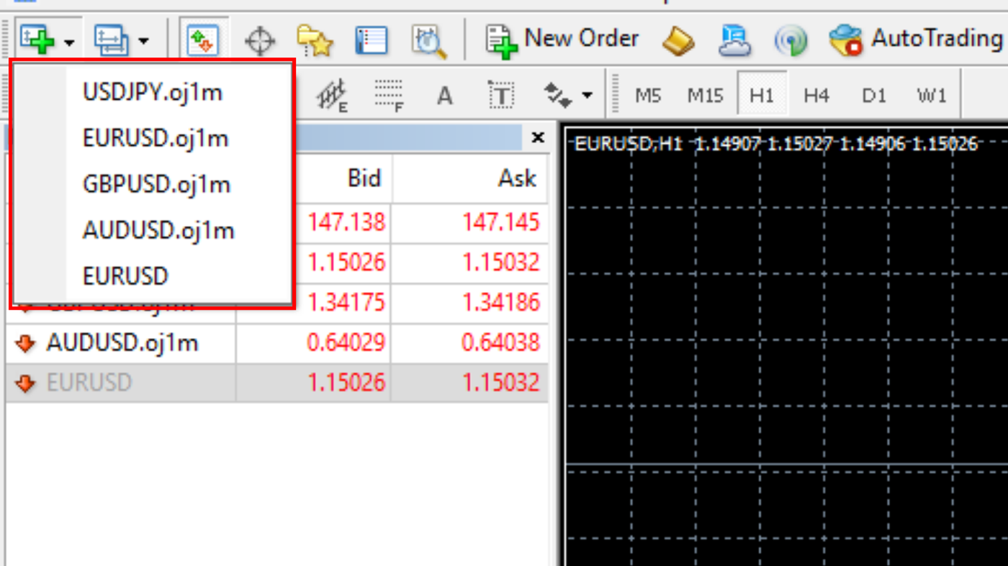This screenshot has width=1008, height=566.
Task: Switch chart to H4 timeframe
Action: pos(816,93)
